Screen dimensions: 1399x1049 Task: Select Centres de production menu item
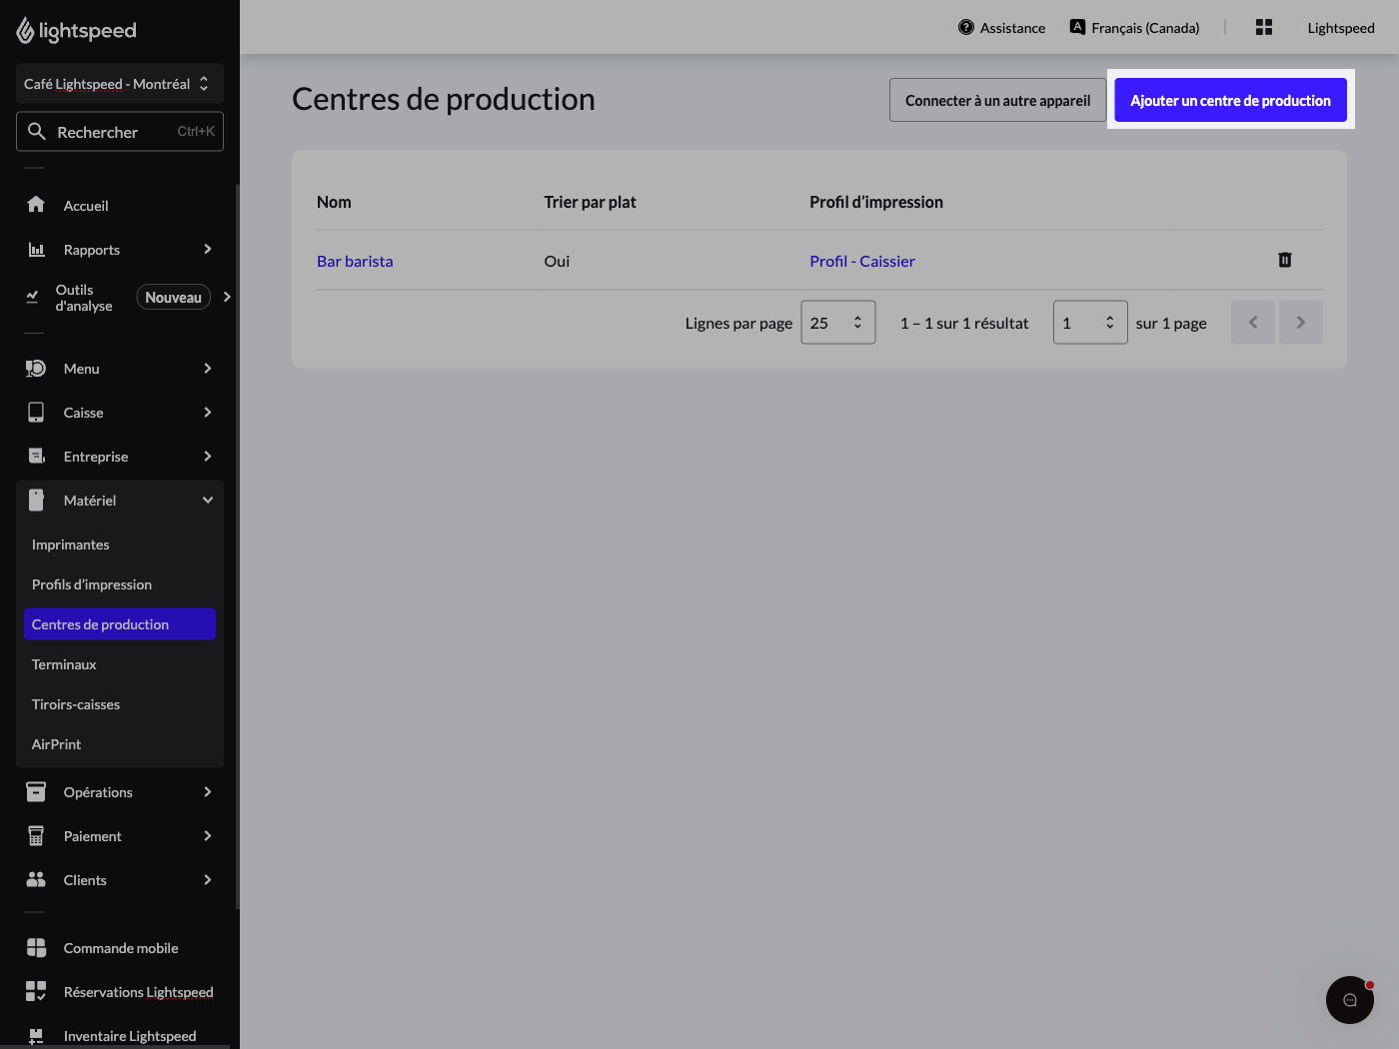(120, 624)
